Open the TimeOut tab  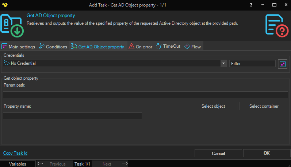click(x=168, y=47)
